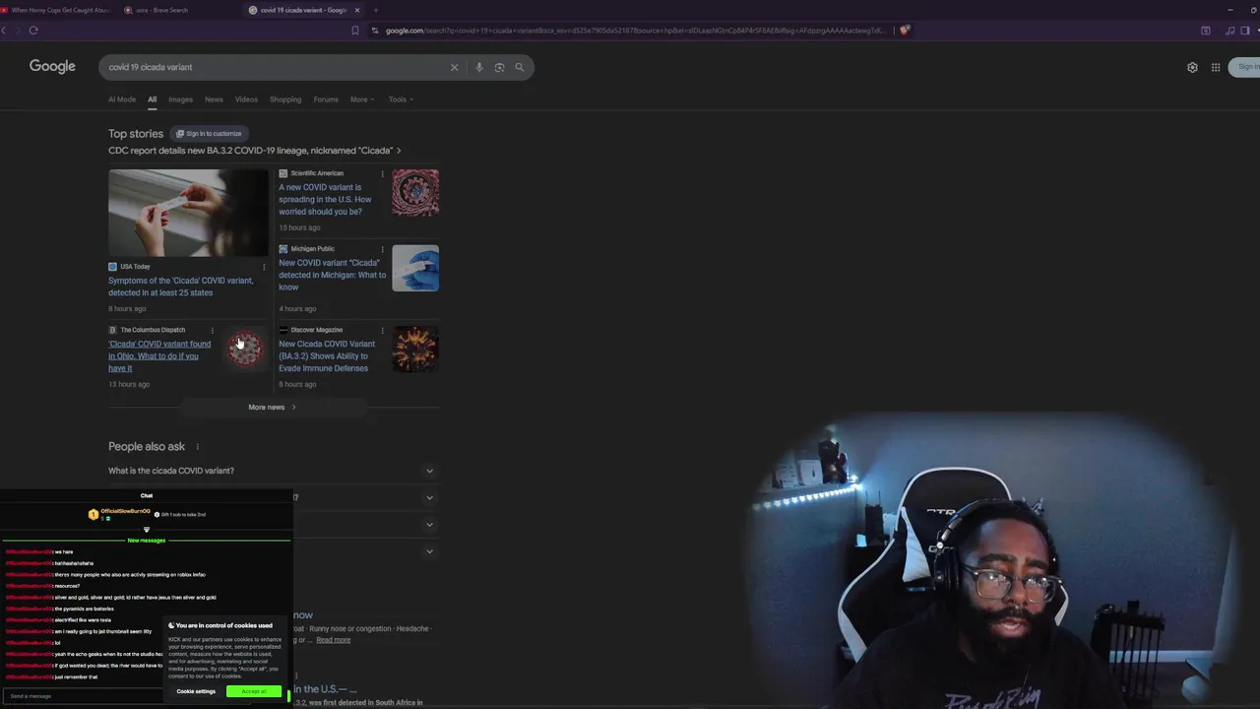Open options menu for the Michigan Public story

point(382,249)
